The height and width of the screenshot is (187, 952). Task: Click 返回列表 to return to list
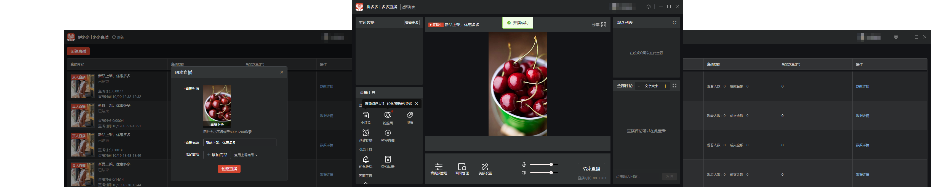click(x=408, y=7)
